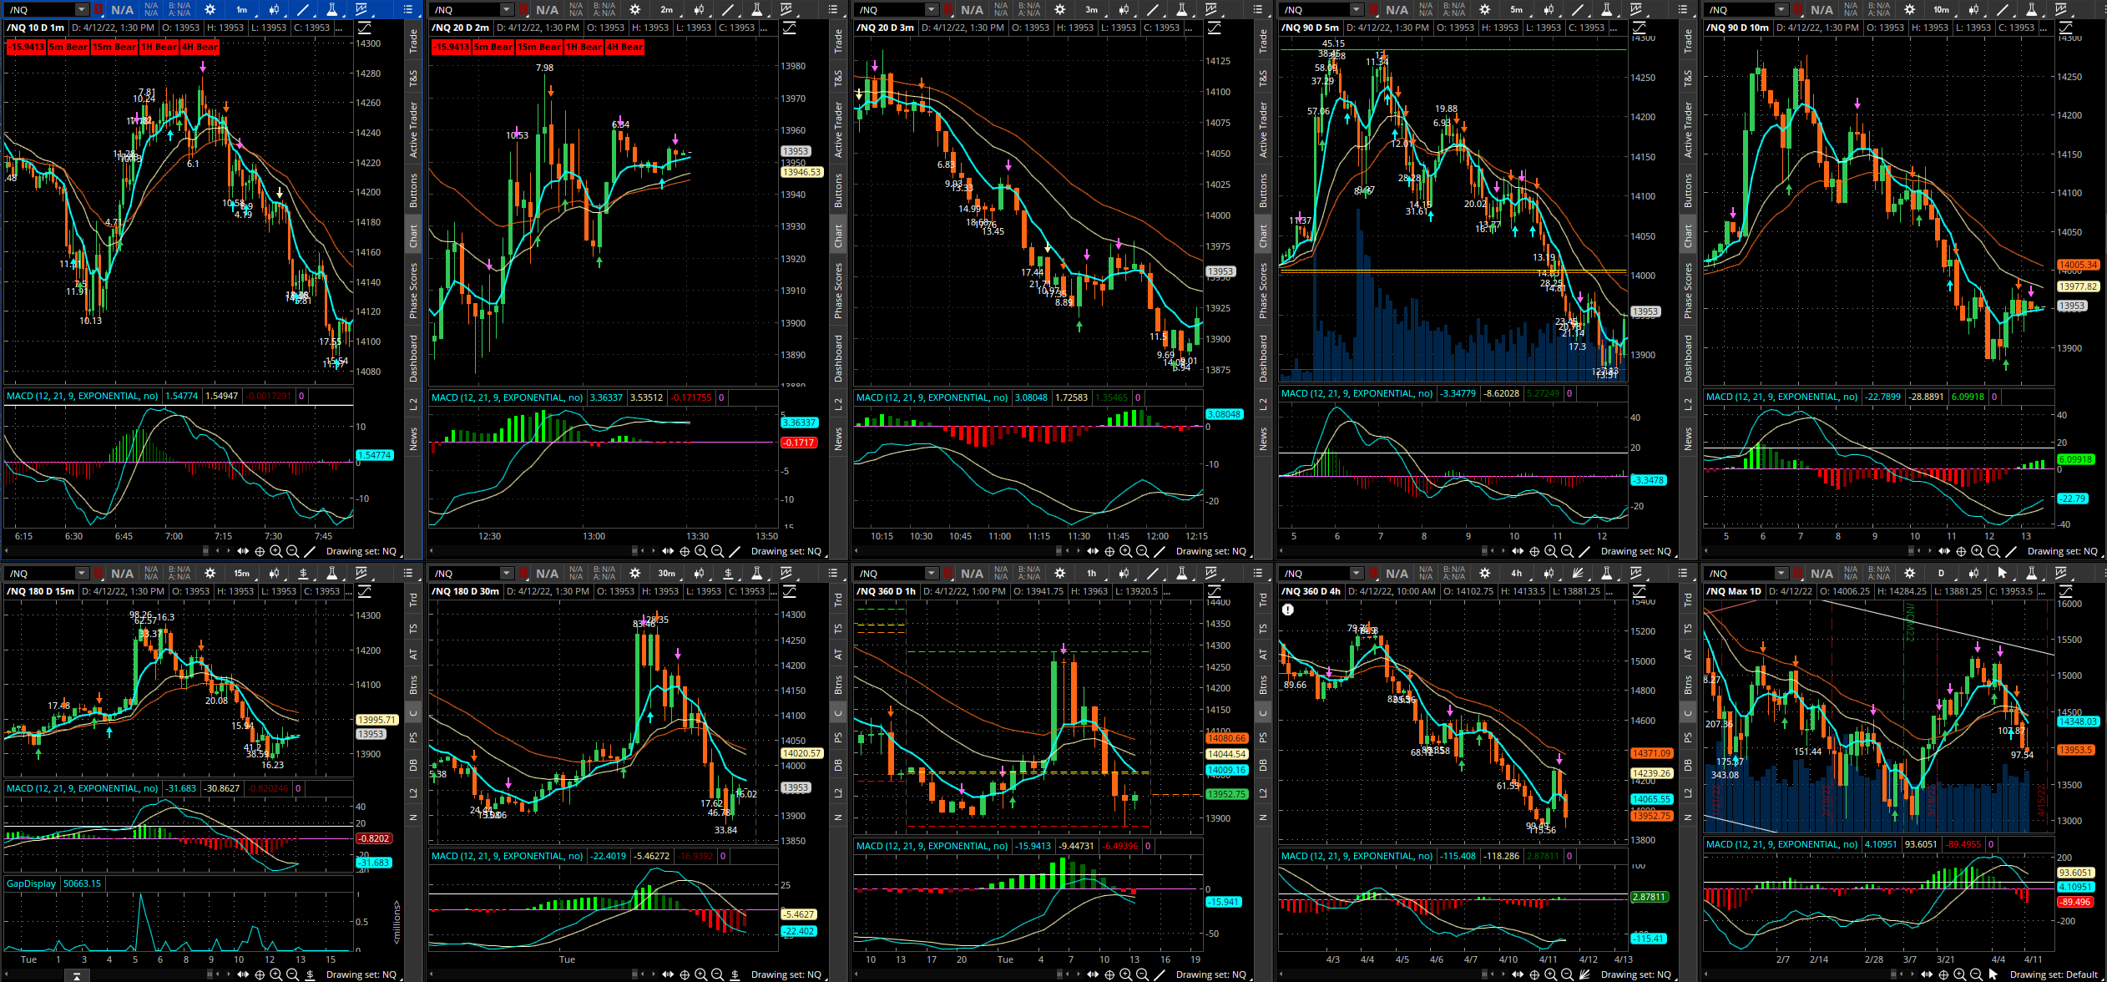Open studies flask in 30m chart toolbar
2107x982 pixels.
757,574
